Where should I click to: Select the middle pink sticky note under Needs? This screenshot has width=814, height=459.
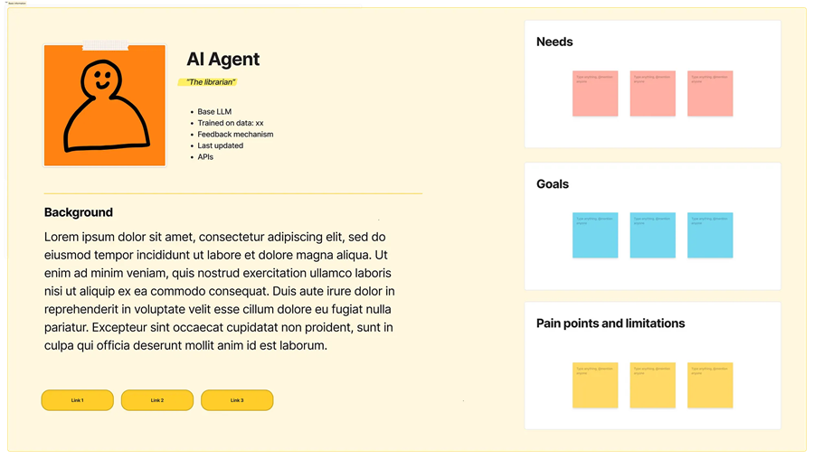tap(652, 93)
